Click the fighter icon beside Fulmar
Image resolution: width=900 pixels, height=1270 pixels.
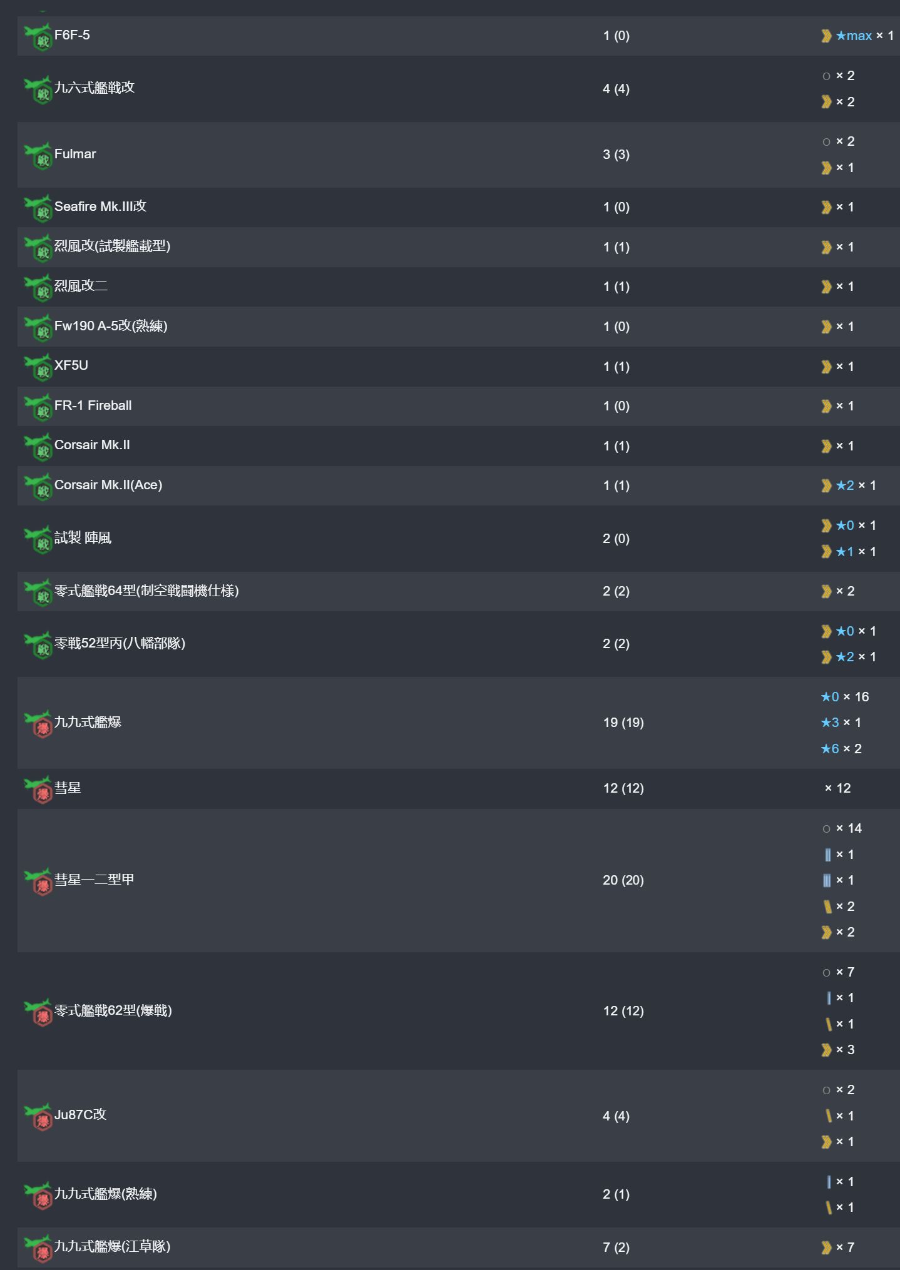38,156
